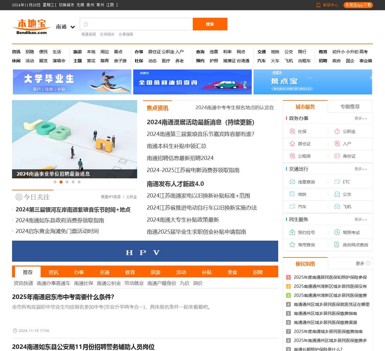Click the 公积金 service icon
The width and height of the screenshot is (385, 351).
[337, 131]
